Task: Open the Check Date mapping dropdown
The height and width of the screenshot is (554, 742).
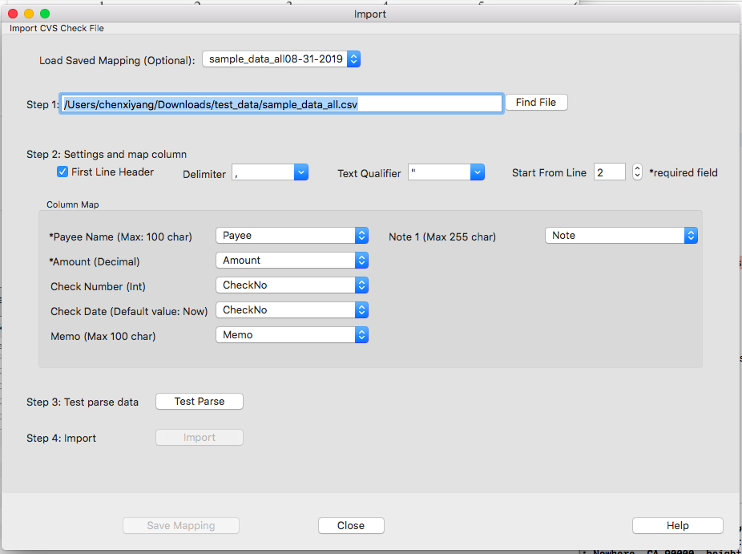Action: pyautogui.click(x=292, y=310)
